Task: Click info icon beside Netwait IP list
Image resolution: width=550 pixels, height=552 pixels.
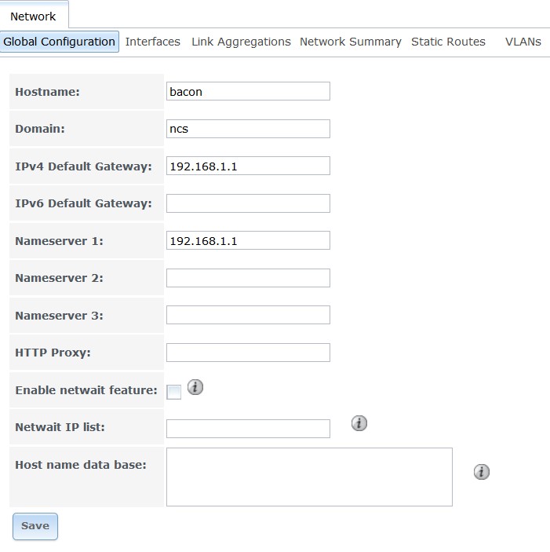Action: pos(359,424)
